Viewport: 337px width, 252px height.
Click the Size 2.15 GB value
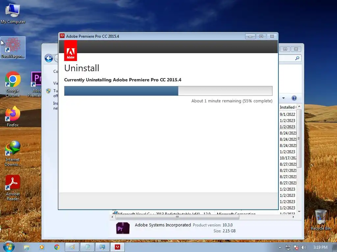[229, 231]
